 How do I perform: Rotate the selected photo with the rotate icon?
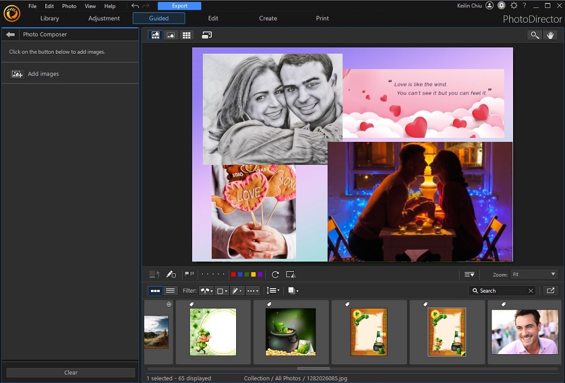(275, 275)
